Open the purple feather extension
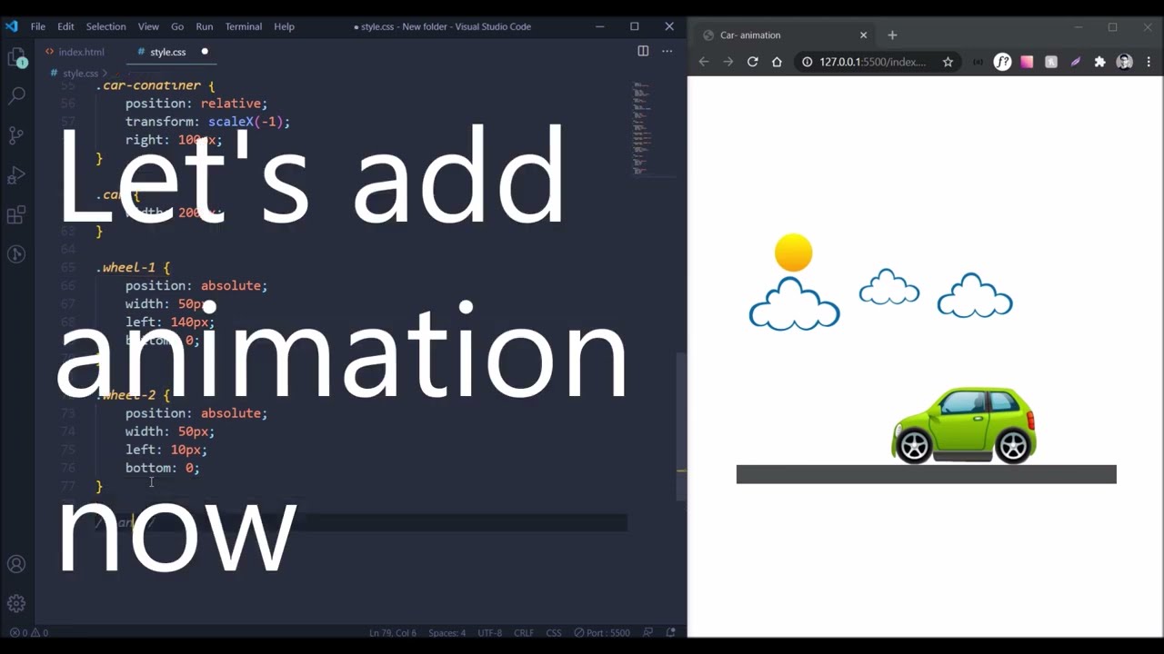 click(1076, 62)
